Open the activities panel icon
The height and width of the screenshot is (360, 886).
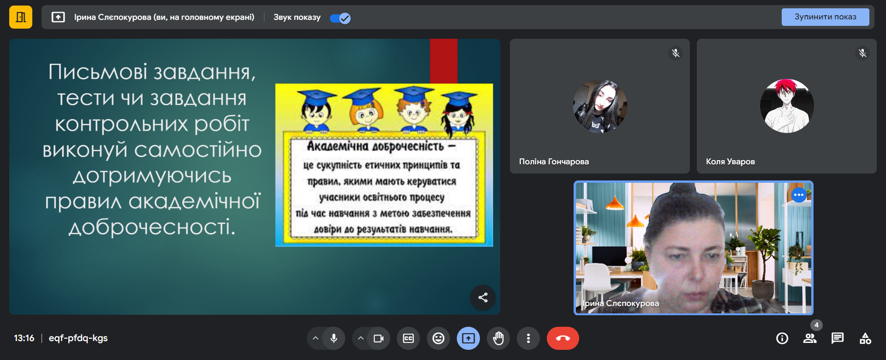tap(865, 338)
